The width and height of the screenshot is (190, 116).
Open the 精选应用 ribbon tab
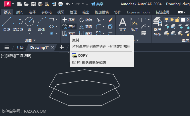coord(163,12)
